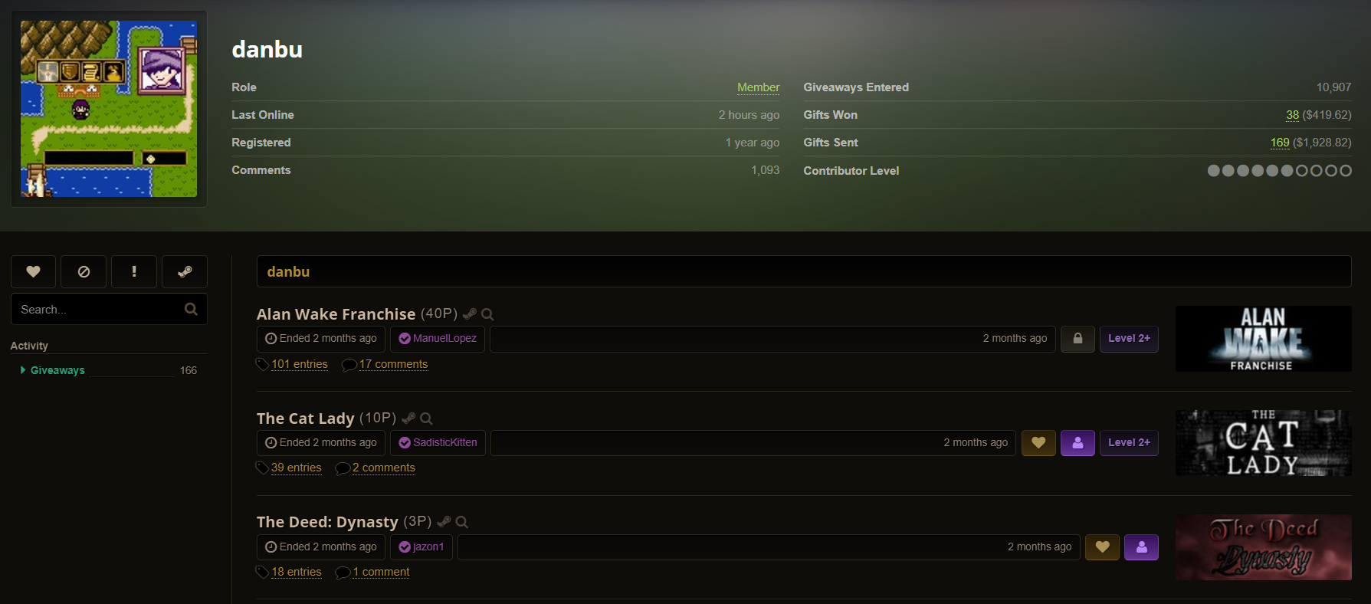This screenshot has width=1371, height=604.
Task: Open the Steam profile icon button
Action: pos(185,271)
